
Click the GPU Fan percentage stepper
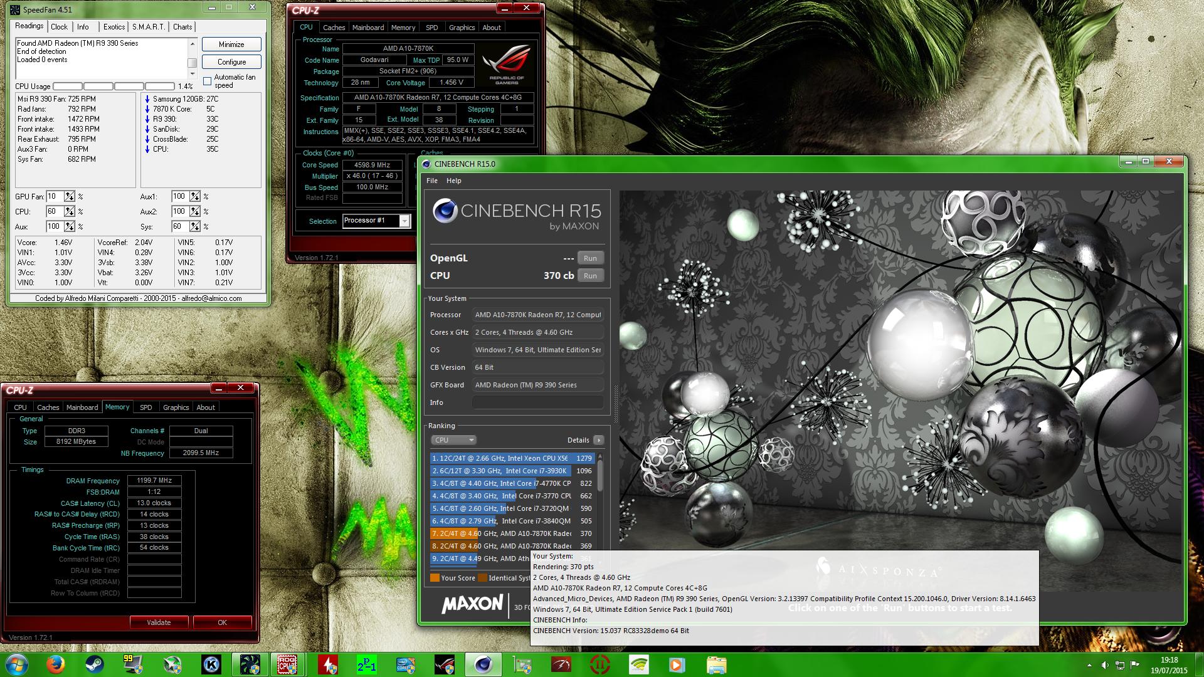tap(70, 196)
